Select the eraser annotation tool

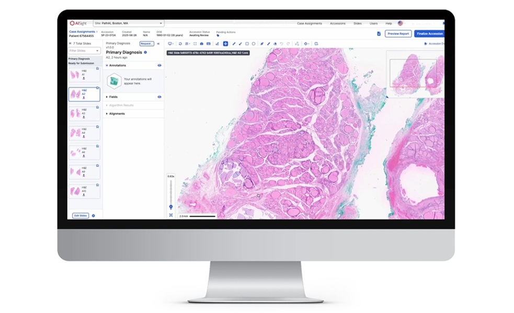(275, 43)
